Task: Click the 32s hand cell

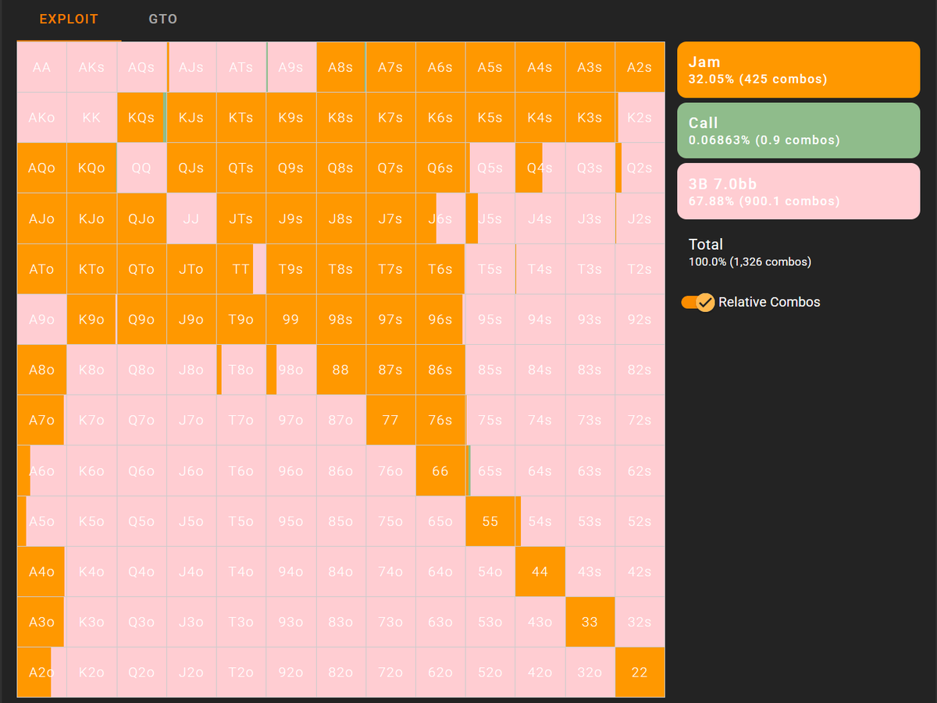Action: [640, 622]
